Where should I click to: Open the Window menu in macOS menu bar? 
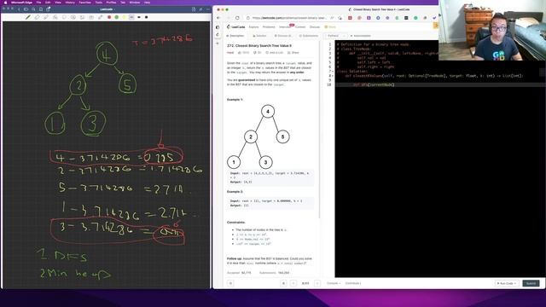tap(135, 2)
